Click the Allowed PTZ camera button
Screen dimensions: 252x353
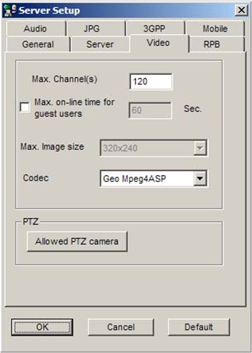pyautogui.click(x=77, y=242)
